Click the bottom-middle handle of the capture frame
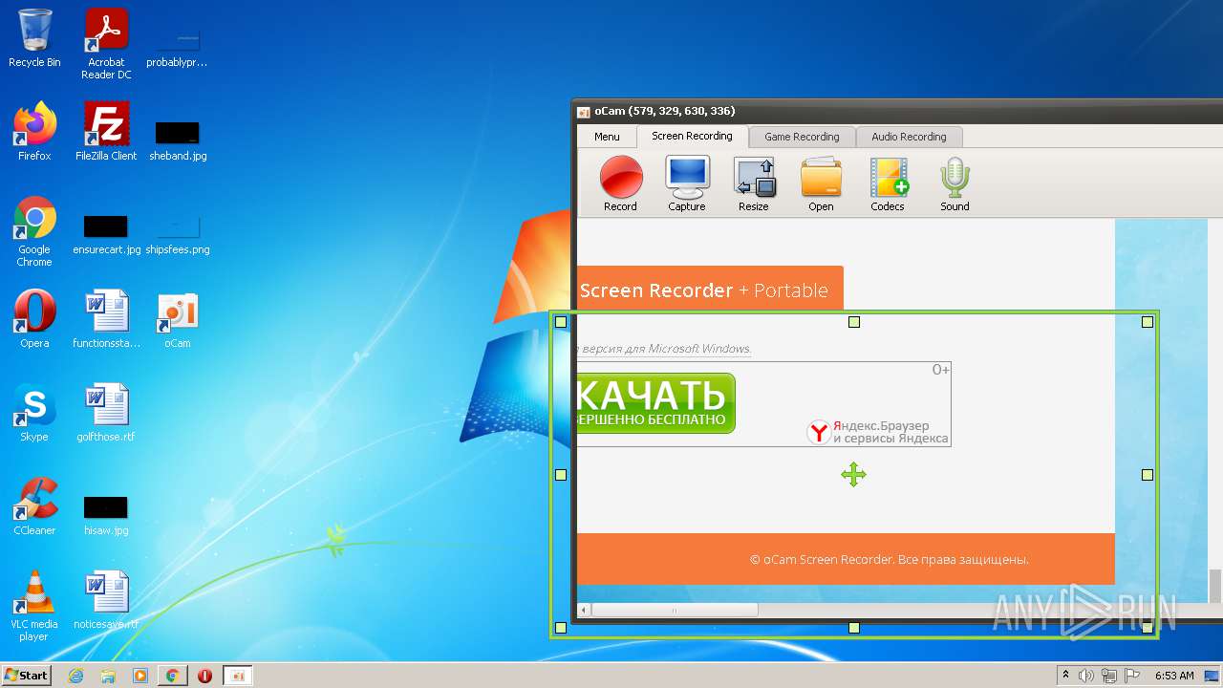The width and height of the screenshot is (1223, 688). (854, 628)
